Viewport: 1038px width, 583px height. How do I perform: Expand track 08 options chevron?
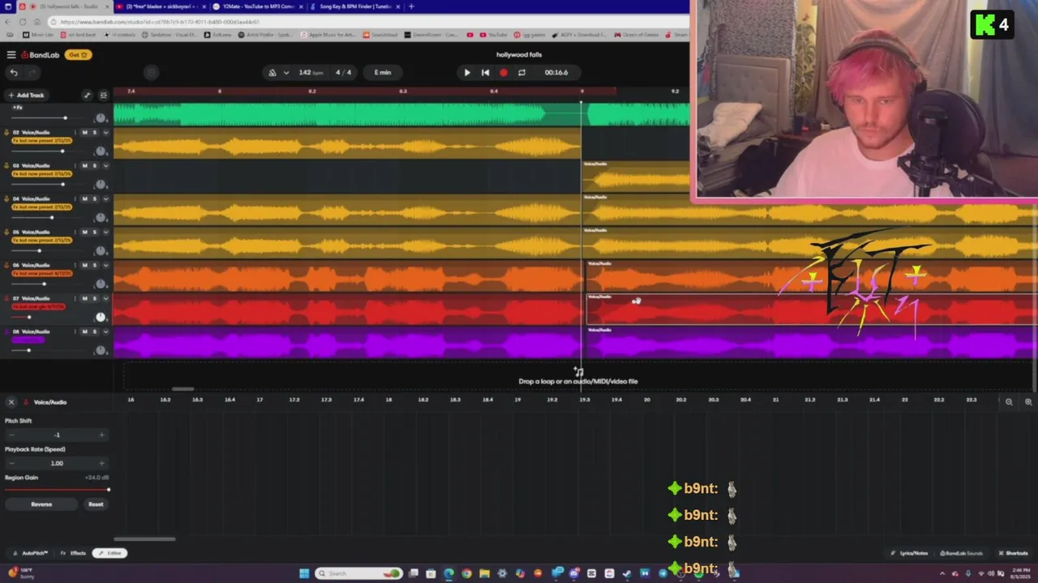(x=105, y=331)
